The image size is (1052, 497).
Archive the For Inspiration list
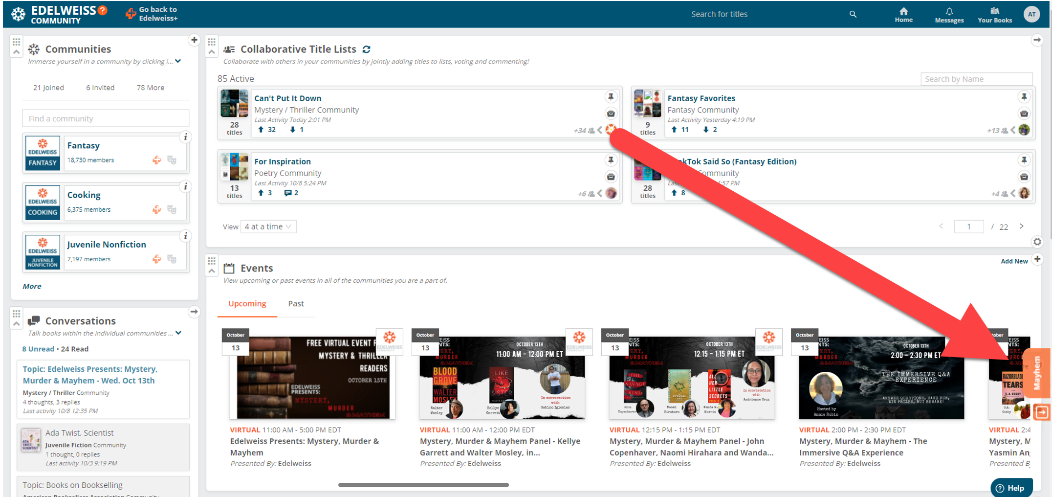[611, 177]
